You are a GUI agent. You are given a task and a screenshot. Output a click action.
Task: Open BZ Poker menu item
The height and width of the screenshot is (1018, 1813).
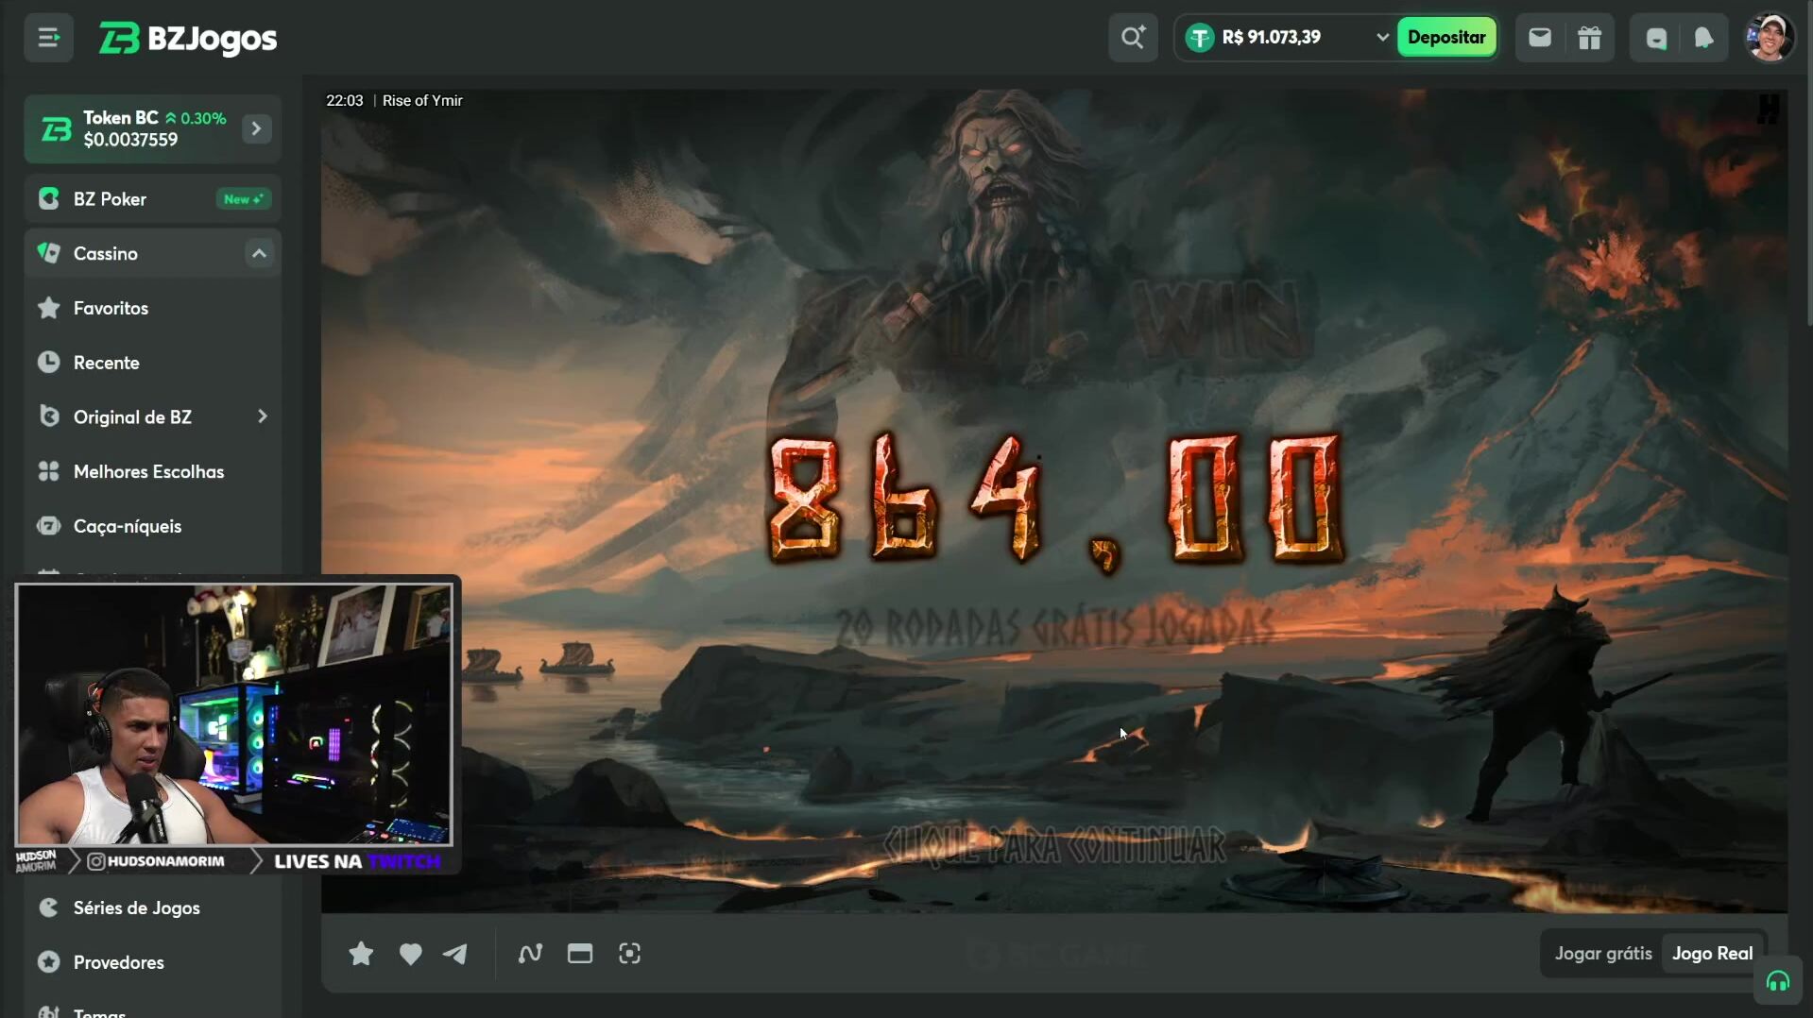pyautogui.click(x=152, y=198)
